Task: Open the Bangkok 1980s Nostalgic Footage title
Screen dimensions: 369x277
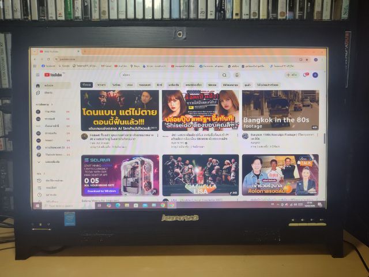Action: click(x=282, y=136)
